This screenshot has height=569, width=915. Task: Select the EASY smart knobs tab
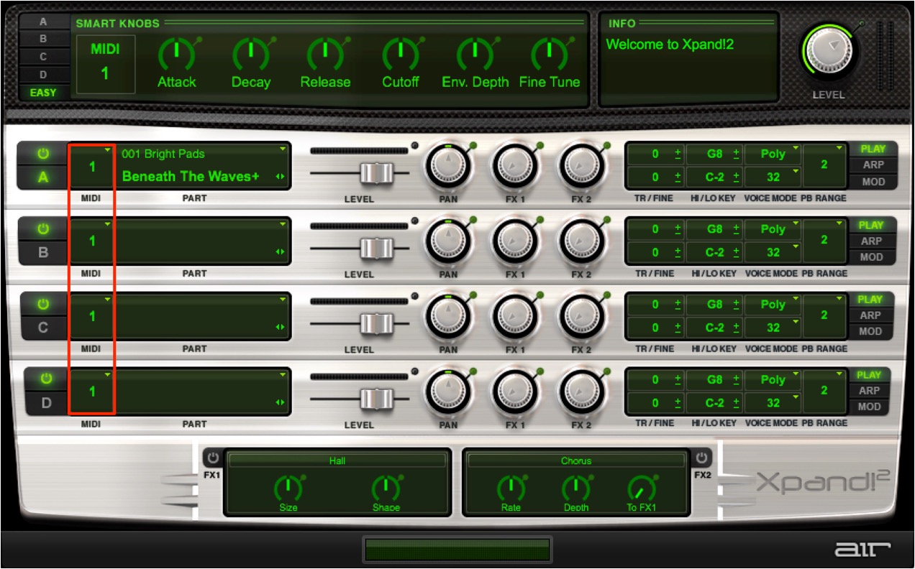43,93
